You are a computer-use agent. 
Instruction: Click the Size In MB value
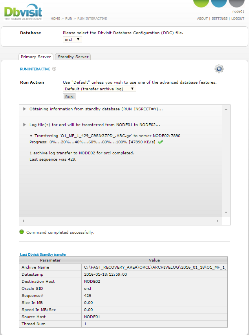point(88,302)
